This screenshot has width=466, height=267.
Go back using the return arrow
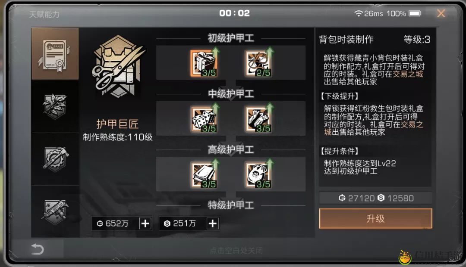38,249
